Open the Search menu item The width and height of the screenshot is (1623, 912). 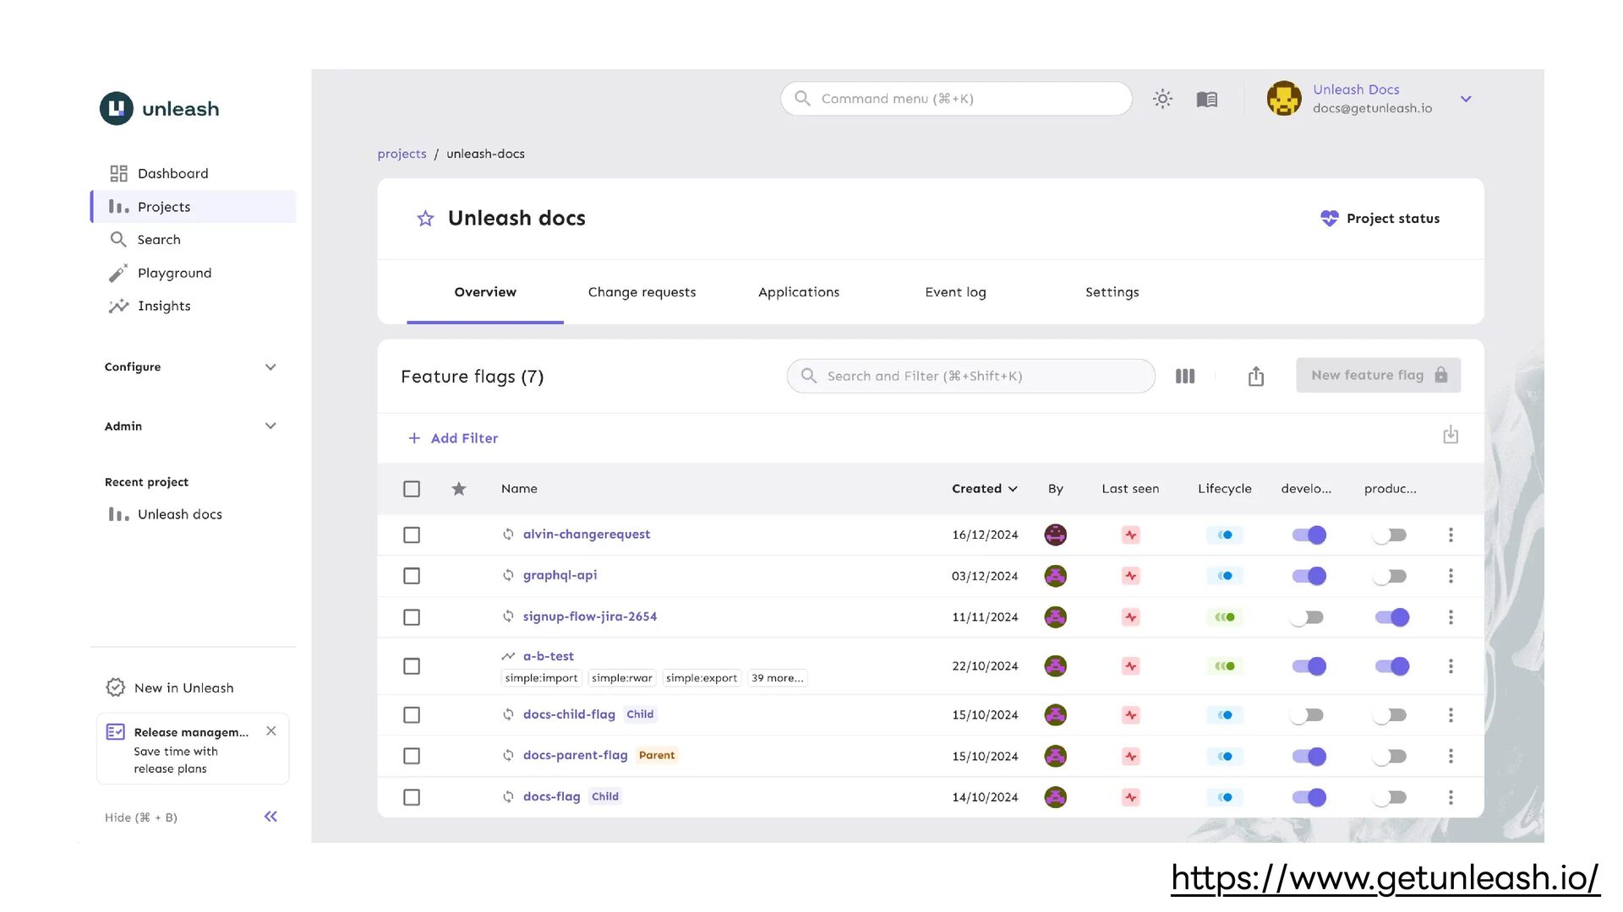[x=194, y=240]
